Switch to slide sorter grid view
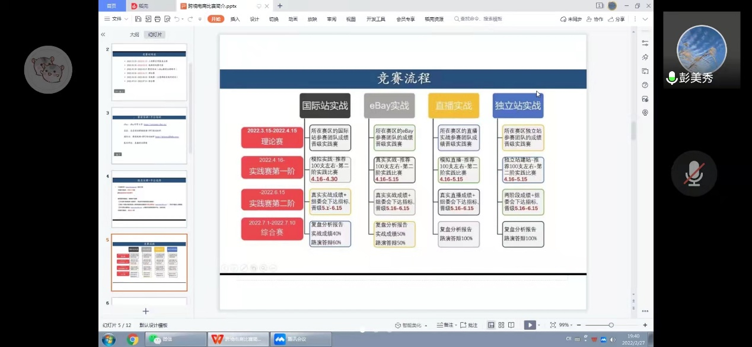Screen dimensions: 752x347 (501, 325)
